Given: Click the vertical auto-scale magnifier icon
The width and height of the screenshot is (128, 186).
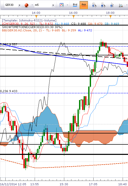Looking at the screenshot, I should point(121,5).
